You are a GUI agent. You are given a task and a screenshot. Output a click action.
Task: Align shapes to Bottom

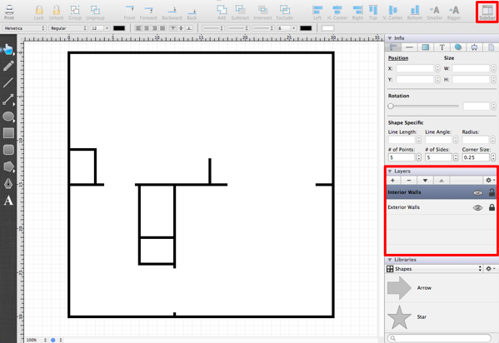[415, 12]
